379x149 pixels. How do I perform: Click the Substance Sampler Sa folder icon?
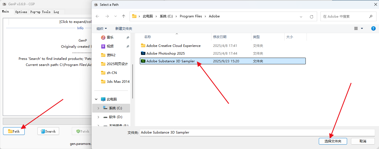[143, 61]
